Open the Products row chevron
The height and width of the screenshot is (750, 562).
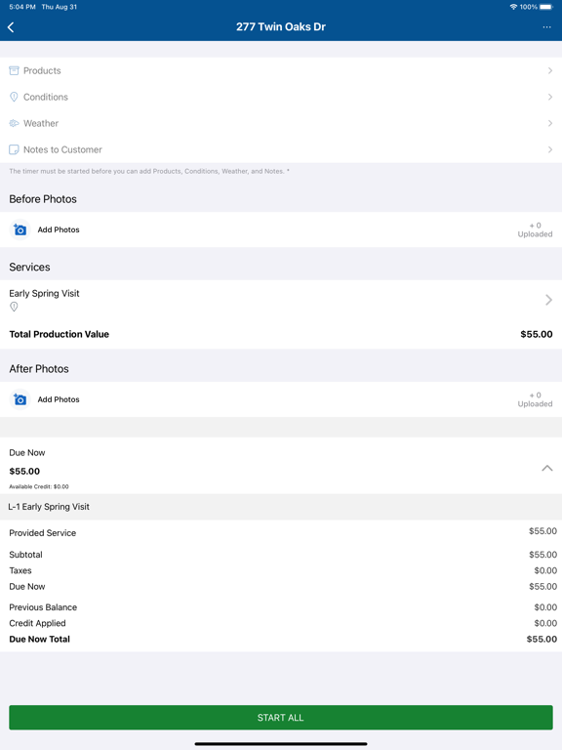(x=550, y=70)
